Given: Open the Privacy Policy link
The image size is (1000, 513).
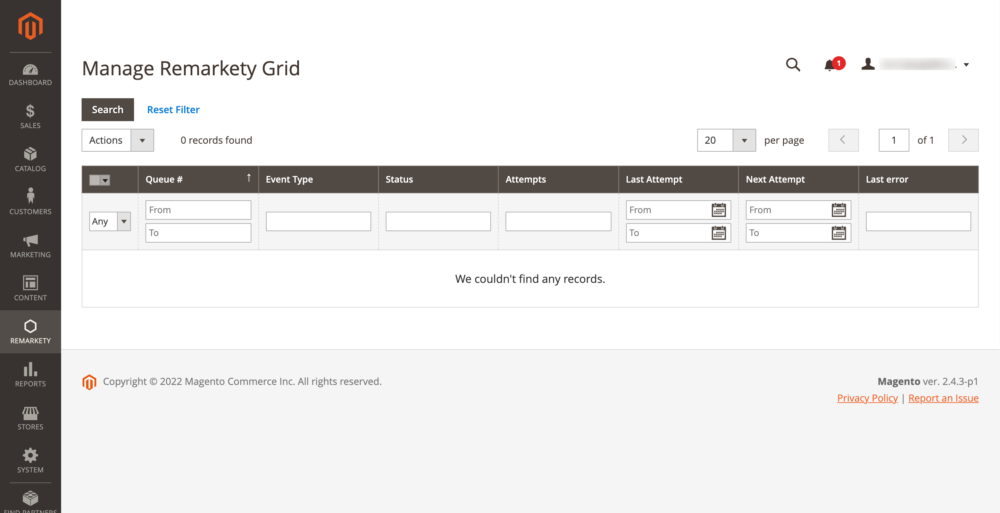Looking at the screenshot, I should click(867, 398).
